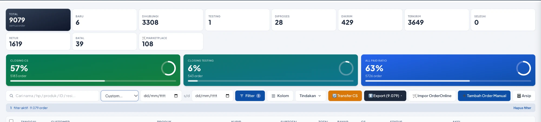The height and width of the screenshot is (122, 541).
Task: Click the cart icon on Impor OrderOnline
Action: click(415, 96)
